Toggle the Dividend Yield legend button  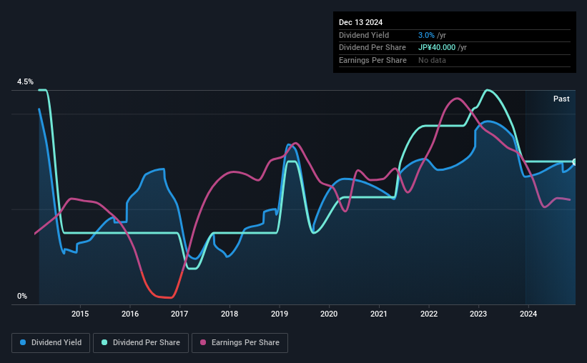tap(51, 343)
